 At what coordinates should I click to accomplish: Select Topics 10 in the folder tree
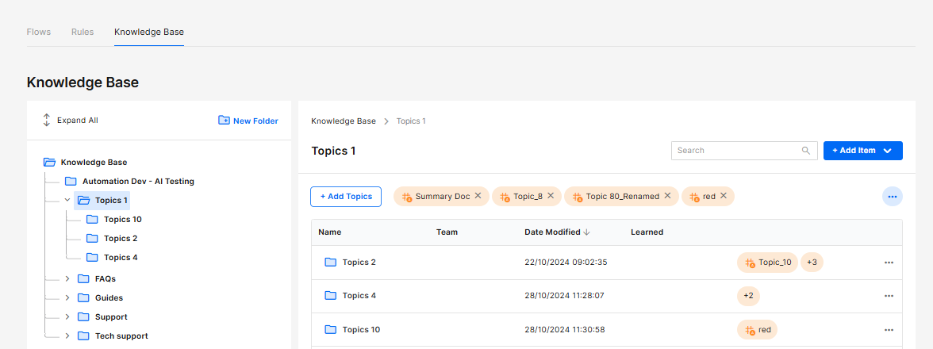pos(122,220)
